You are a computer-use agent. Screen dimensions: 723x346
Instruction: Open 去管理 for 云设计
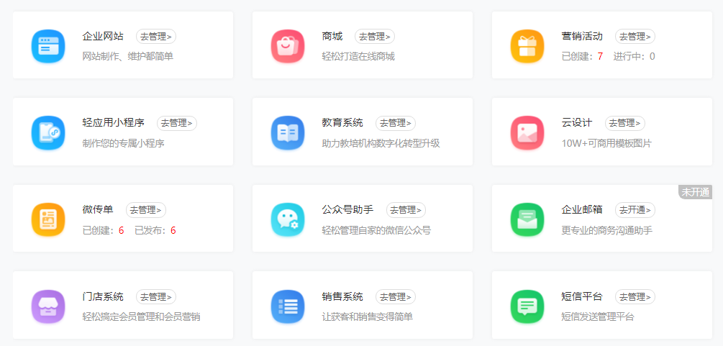click(x=624, y=123)
